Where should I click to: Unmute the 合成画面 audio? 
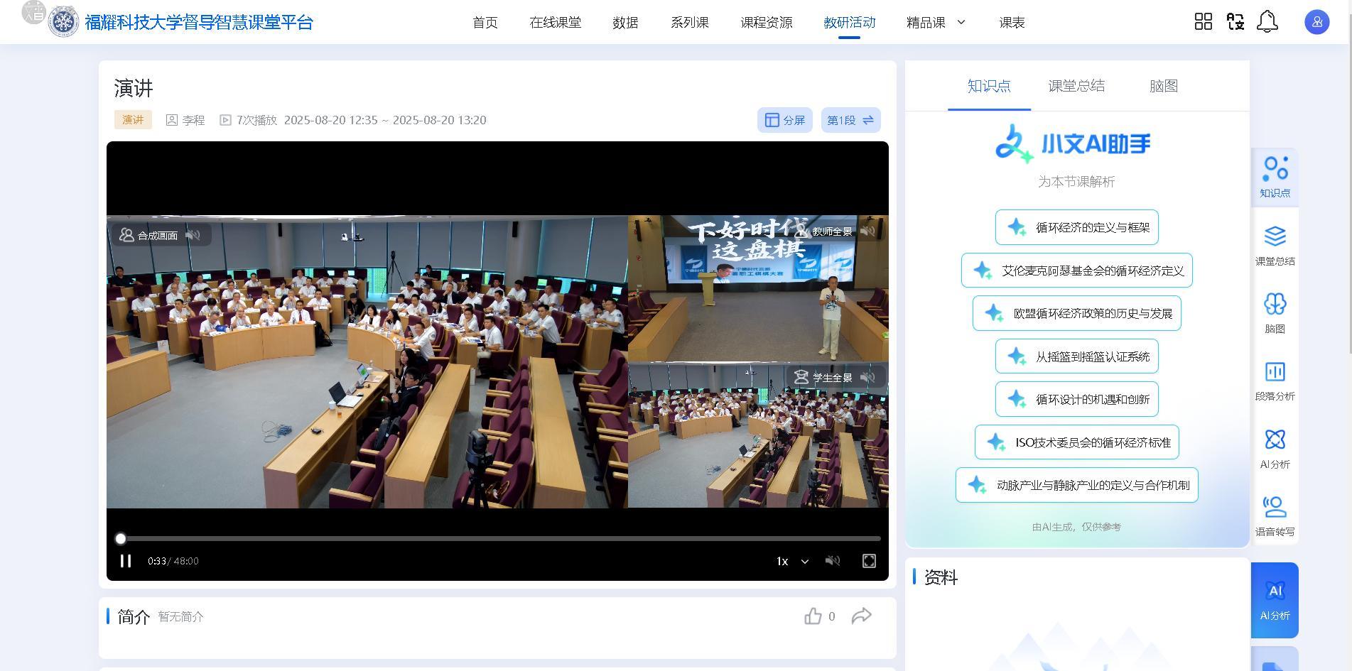[x=193, y=235]
